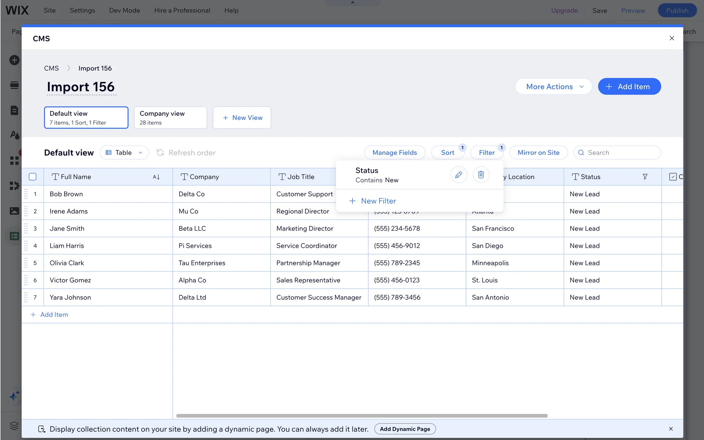Image resolution: width=704 pixels, height=440 pixels.
Task: Click the New Filter link
Action: coord(378,201)
